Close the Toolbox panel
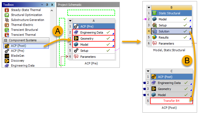 click(x=52, y=5)
